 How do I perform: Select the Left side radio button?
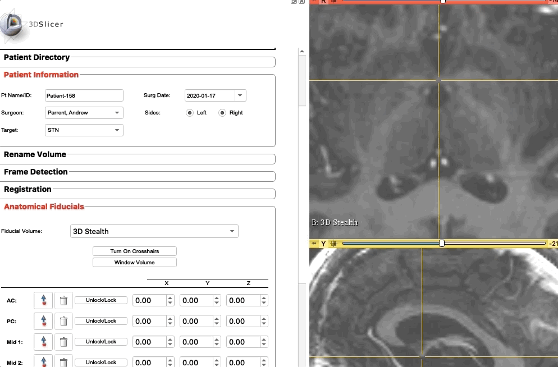(190, 113)
